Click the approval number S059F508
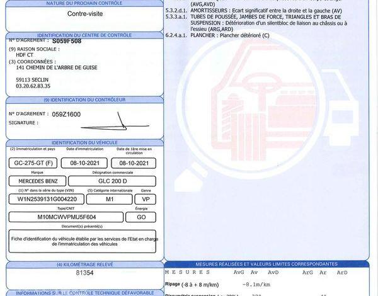 (67, 40)
